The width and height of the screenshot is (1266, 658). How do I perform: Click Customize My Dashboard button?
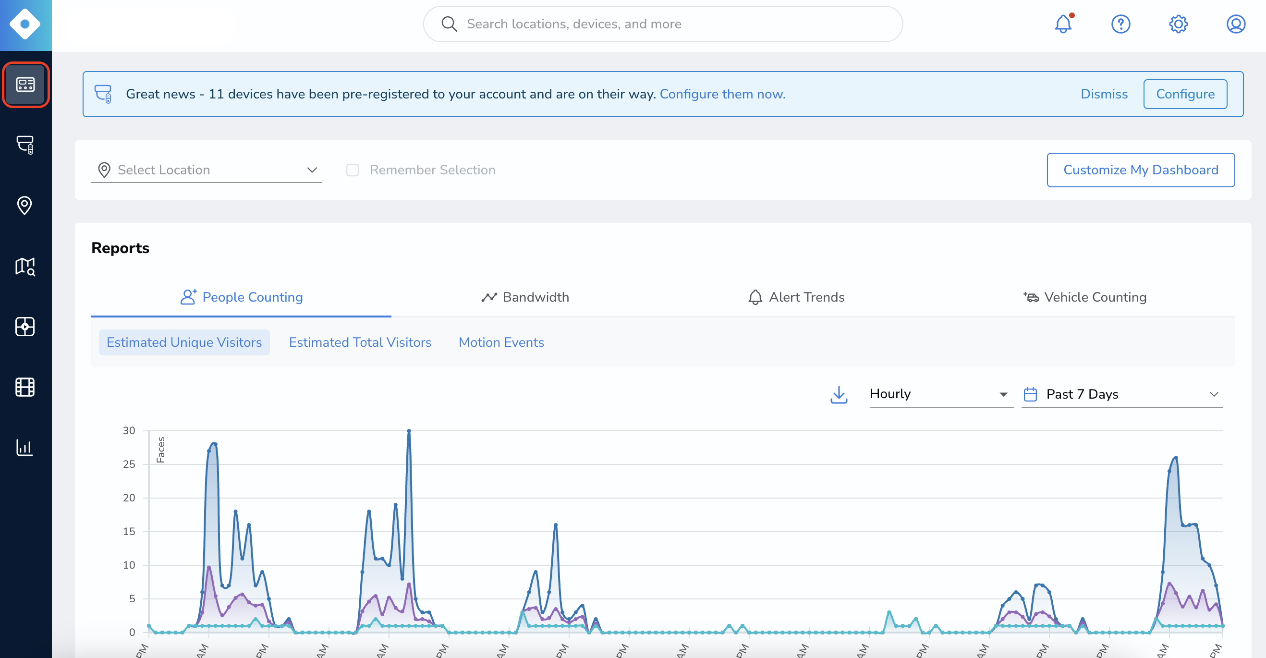pos(1141,170)
